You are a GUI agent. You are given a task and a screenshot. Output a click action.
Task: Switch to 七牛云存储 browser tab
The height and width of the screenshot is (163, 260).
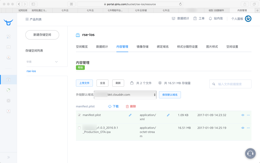[x=141, y=10]
